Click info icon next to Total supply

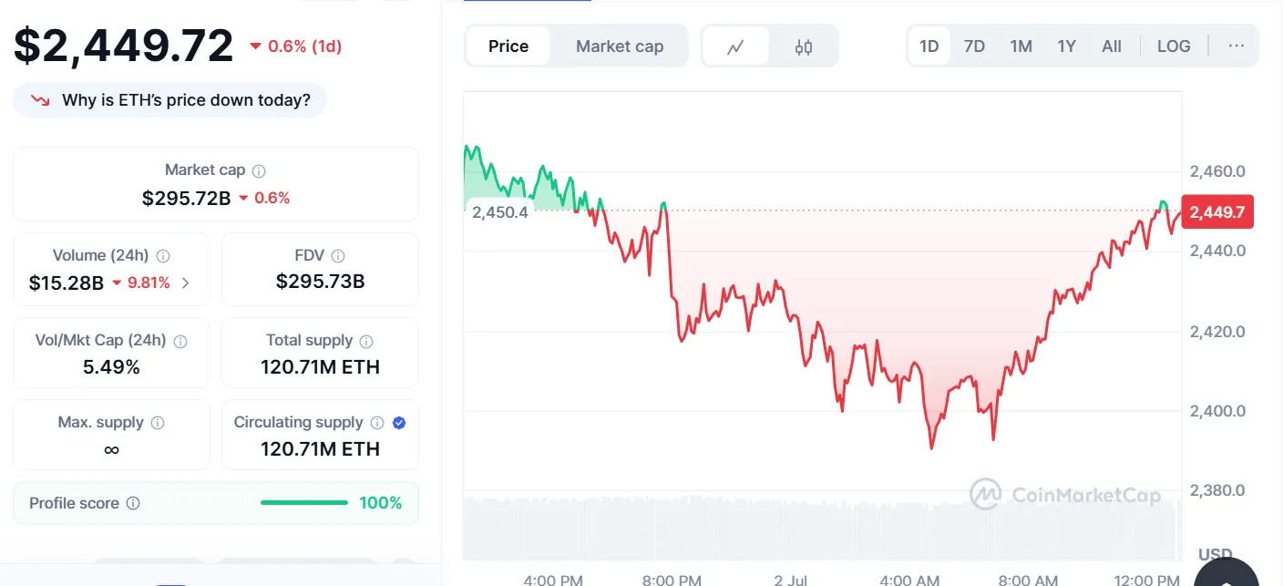click(366, 341)
